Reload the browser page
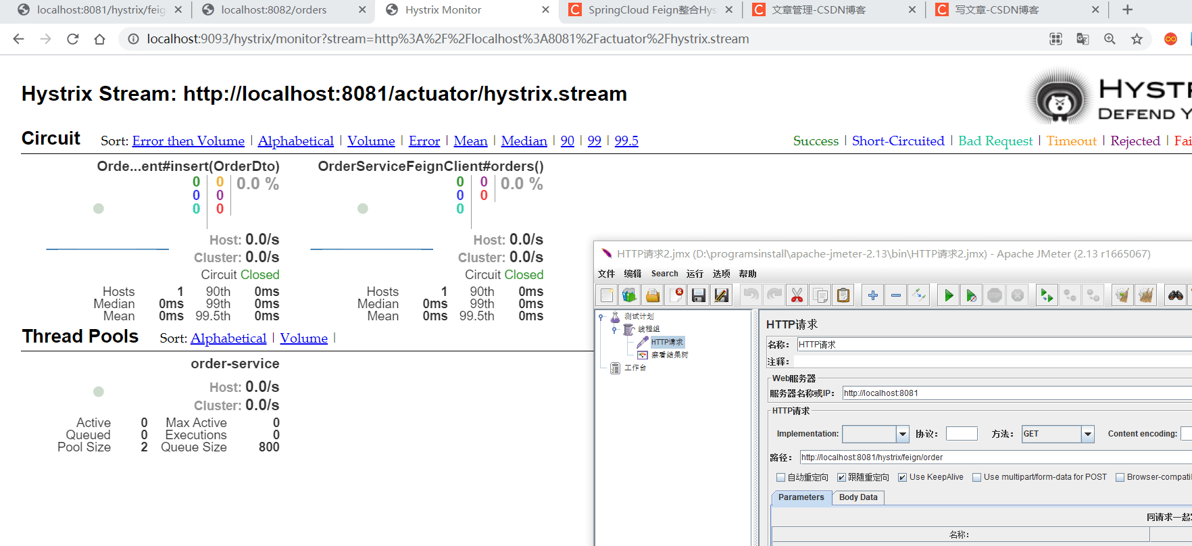 click(x=73, y=39)
